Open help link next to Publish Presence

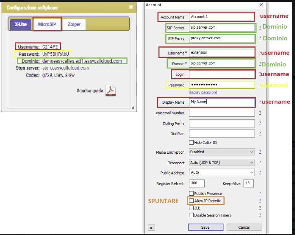pos(260,193)
